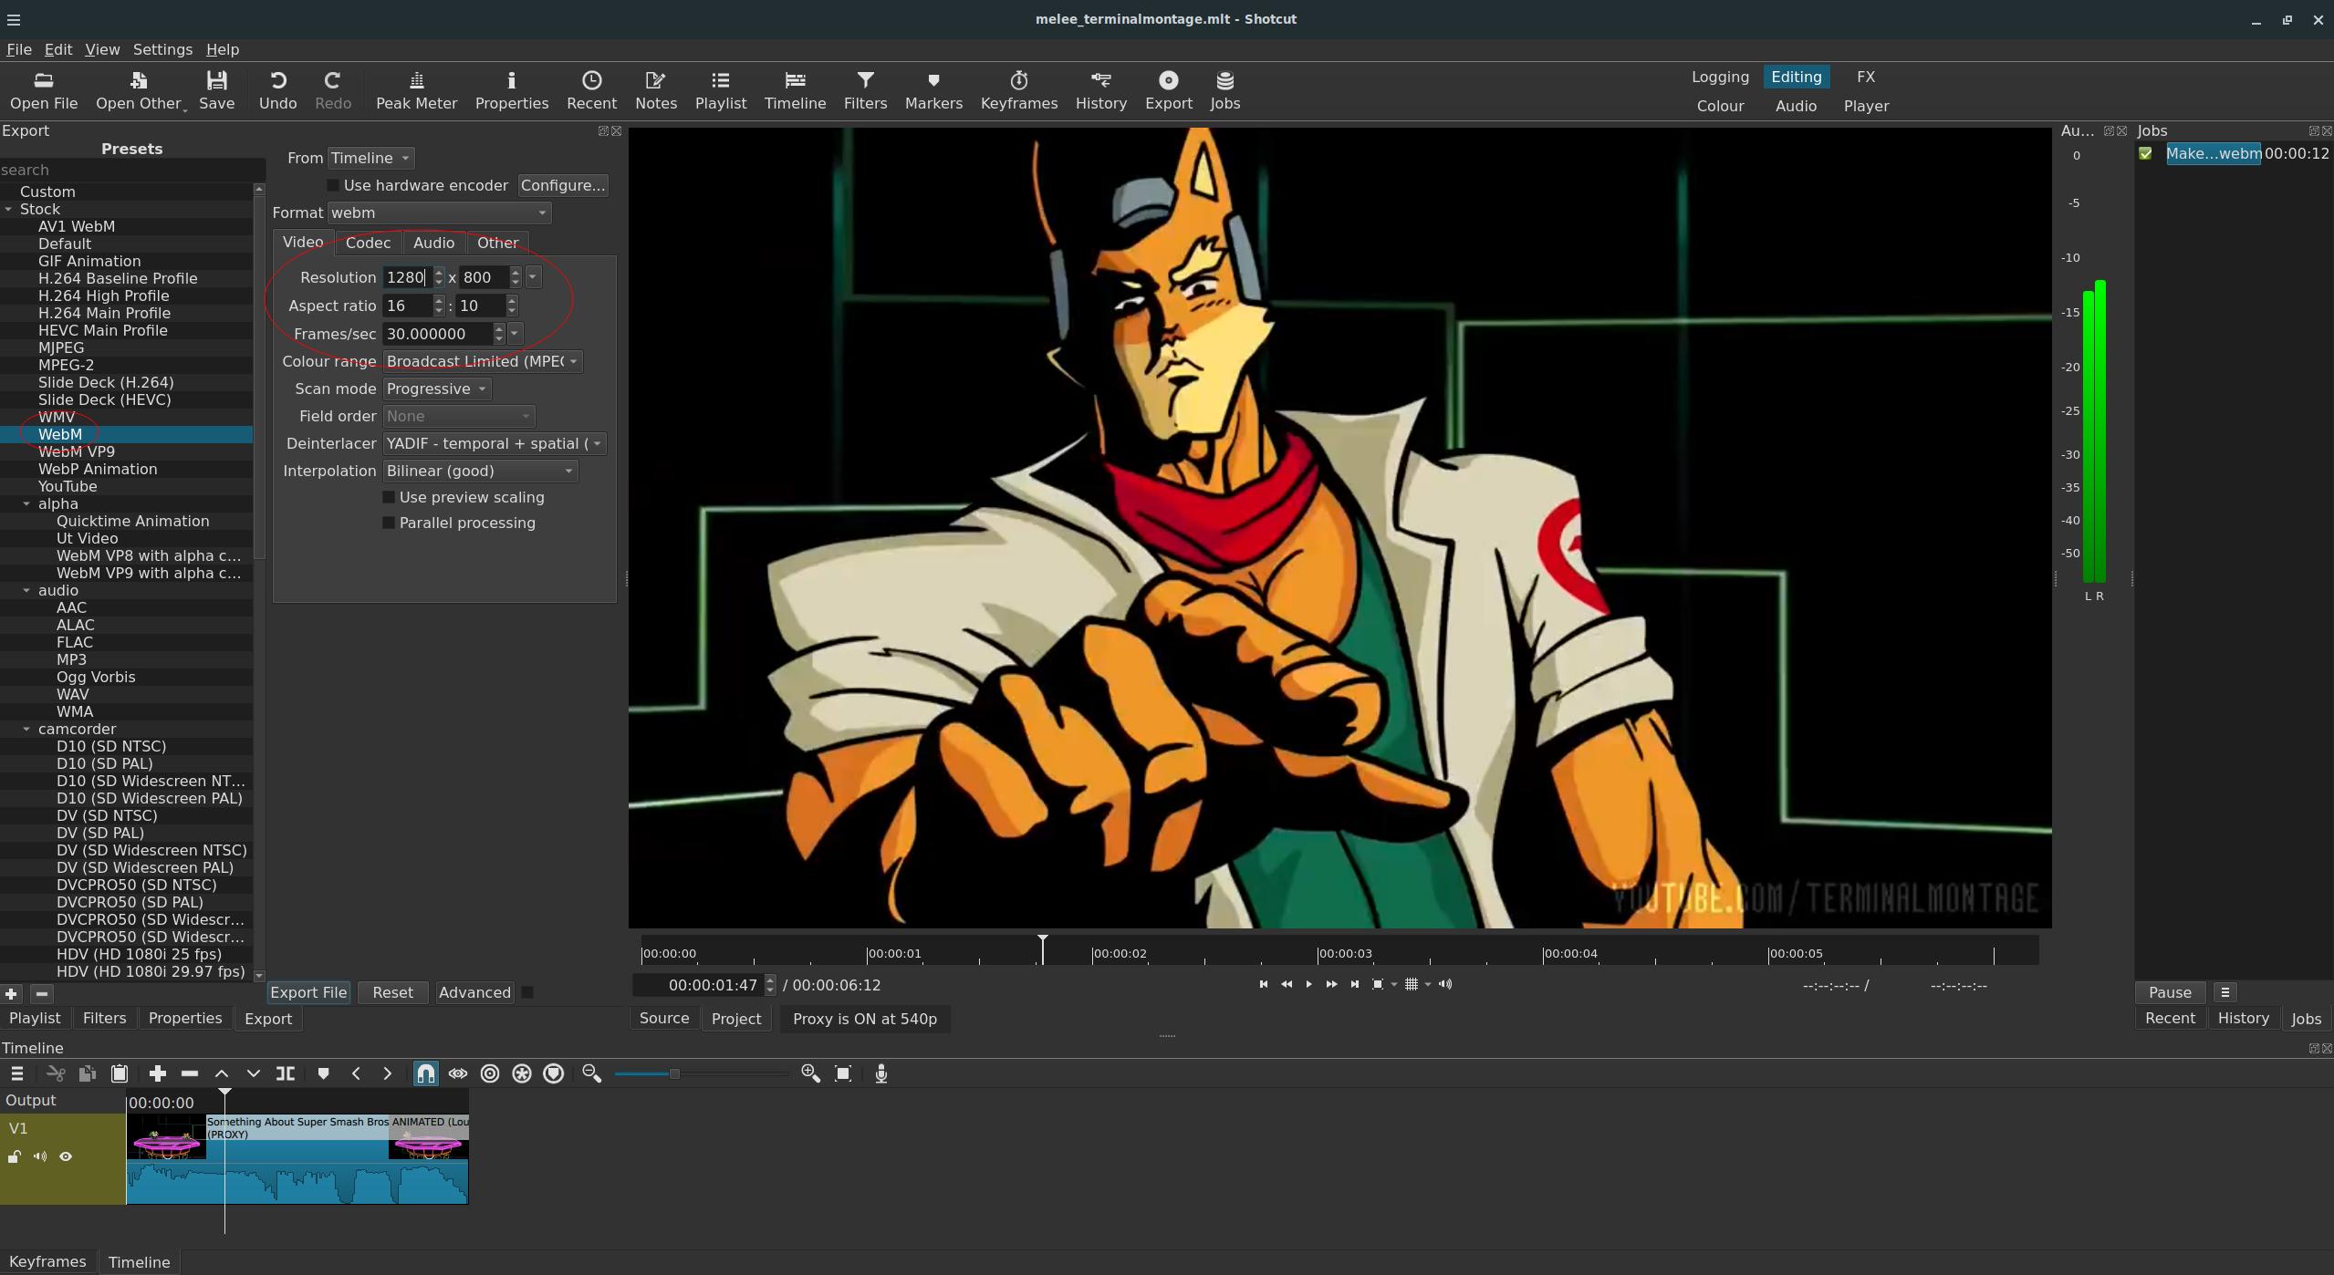Click the Lift icon in timeline toolbar
This screenshot has height=1275, width=2334.
click(x=221, y=1073)
